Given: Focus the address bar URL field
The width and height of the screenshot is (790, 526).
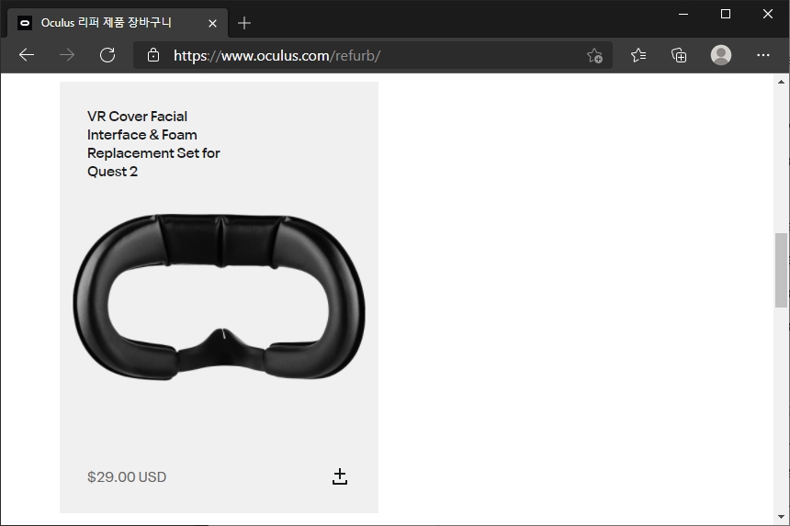Looking at the screenshot, I should (373, 55).
